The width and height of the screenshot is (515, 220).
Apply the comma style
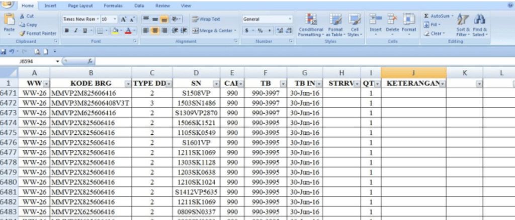[270, 31]
